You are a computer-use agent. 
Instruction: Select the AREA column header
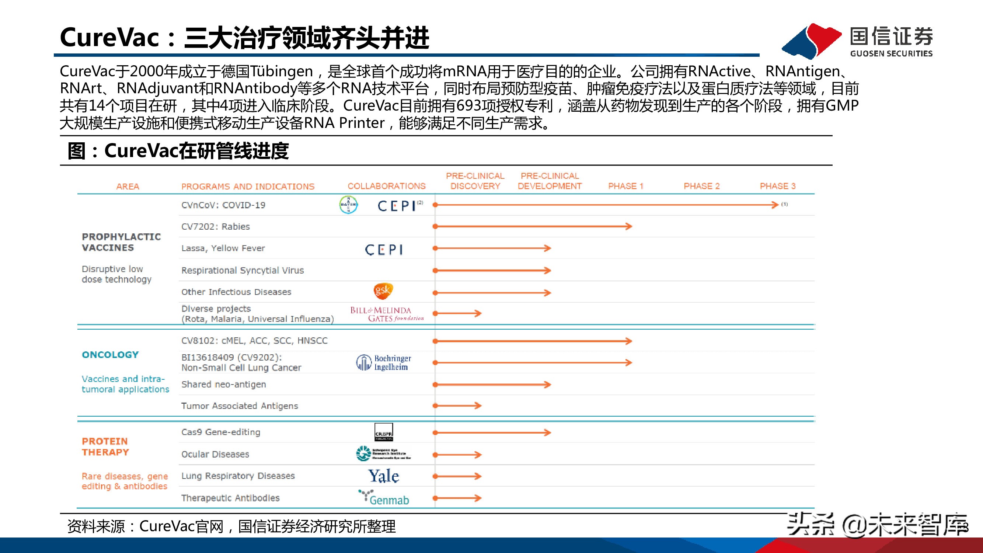click(128, 186)
